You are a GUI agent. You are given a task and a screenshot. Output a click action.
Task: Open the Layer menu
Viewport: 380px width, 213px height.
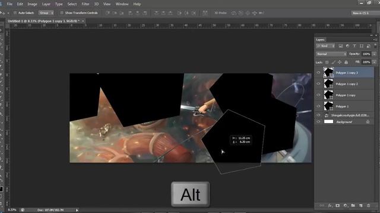pyautogui.click(x=46, y=4)
